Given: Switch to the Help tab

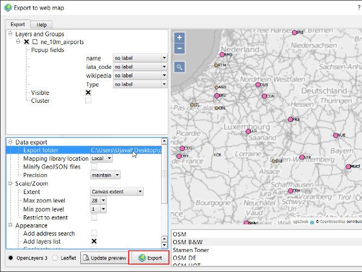Looking at the screenshot, I should (x=42, y=25).
